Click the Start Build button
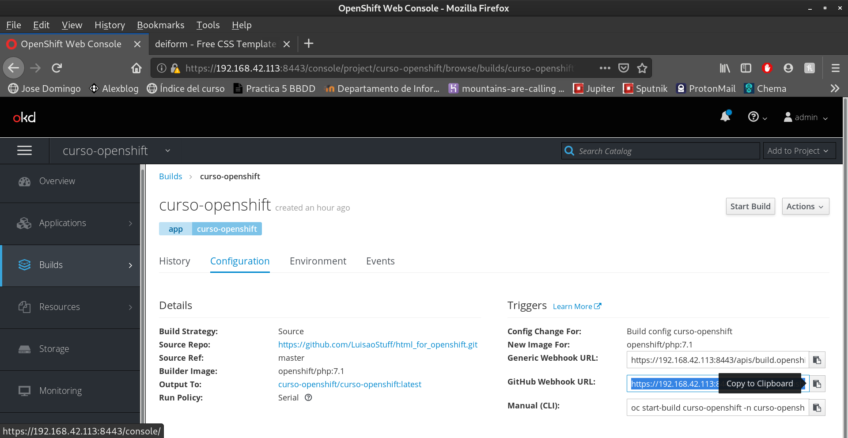848x438 pixels. pyautogui.click(x=750, y=207)
